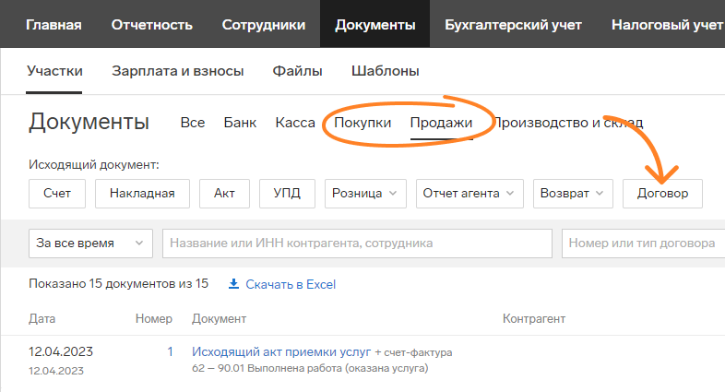The width and height of the screenshot is (725, 392).
Task: Select Производство и склад filter
Action: (x=568, y=123)
